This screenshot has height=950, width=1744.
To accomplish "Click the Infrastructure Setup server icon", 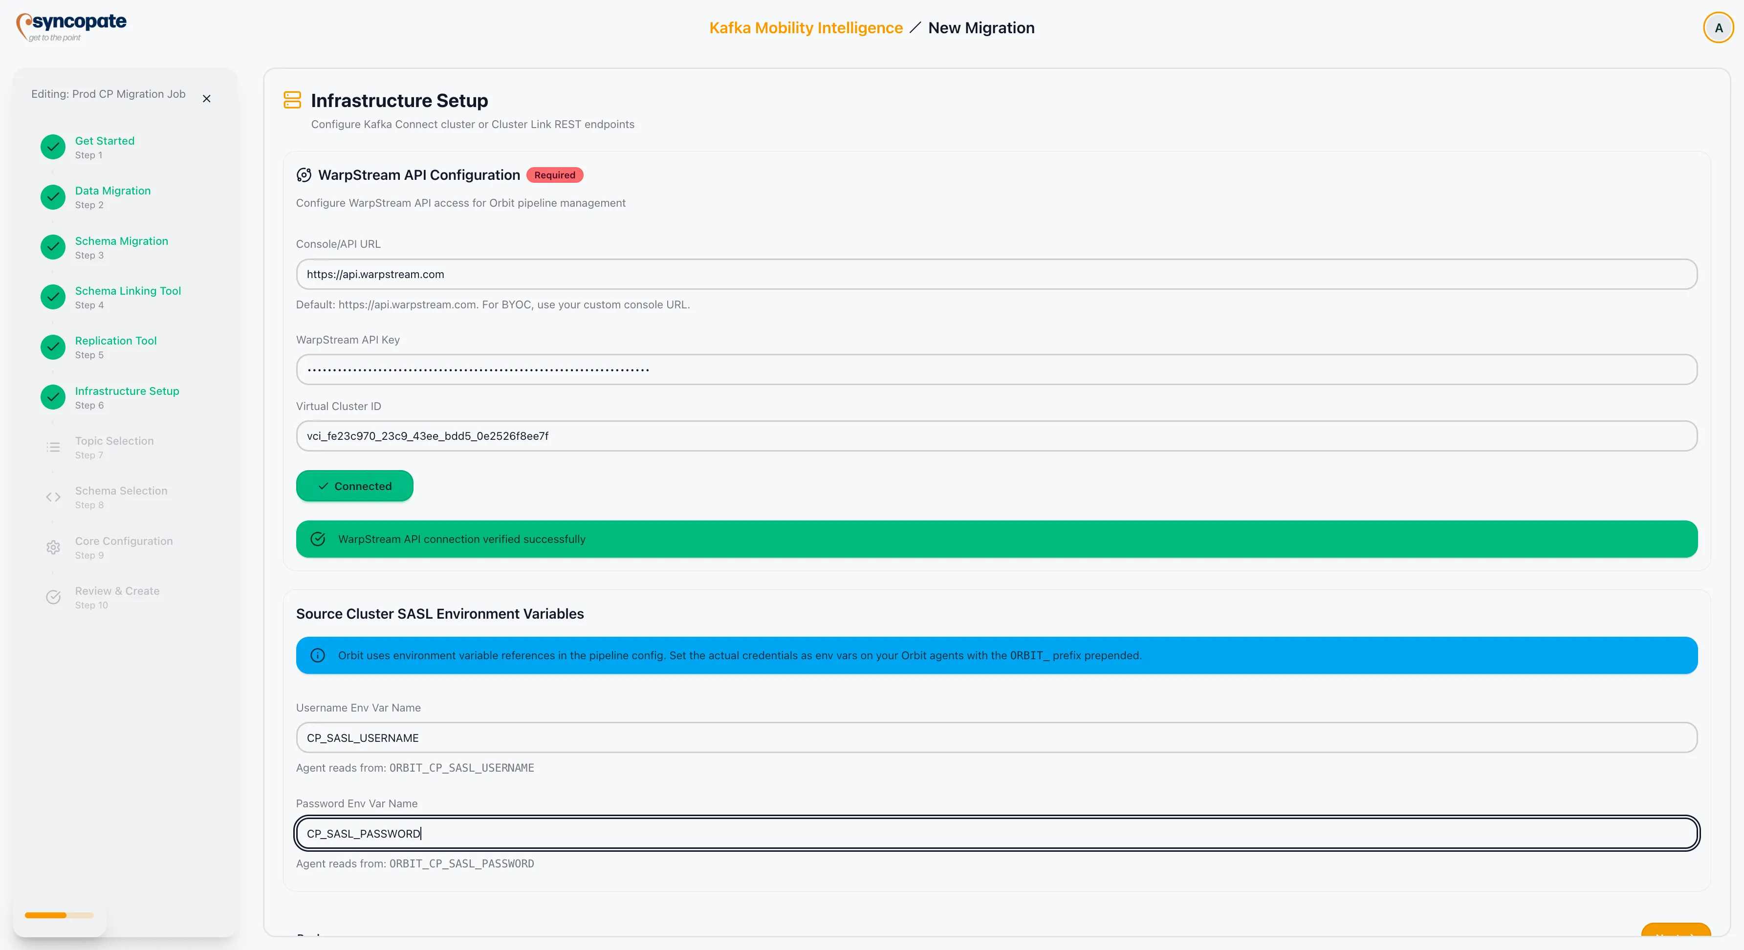I will click(x=292, y=100).
